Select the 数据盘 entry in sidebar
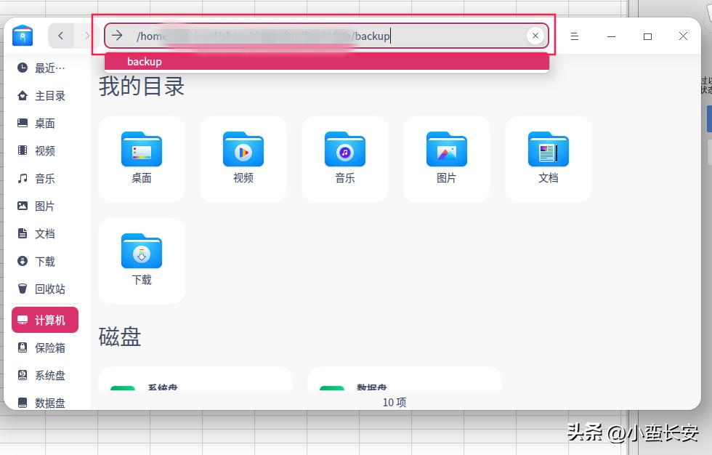The width and height of the screenshot is (712, 455). (45, 403)
